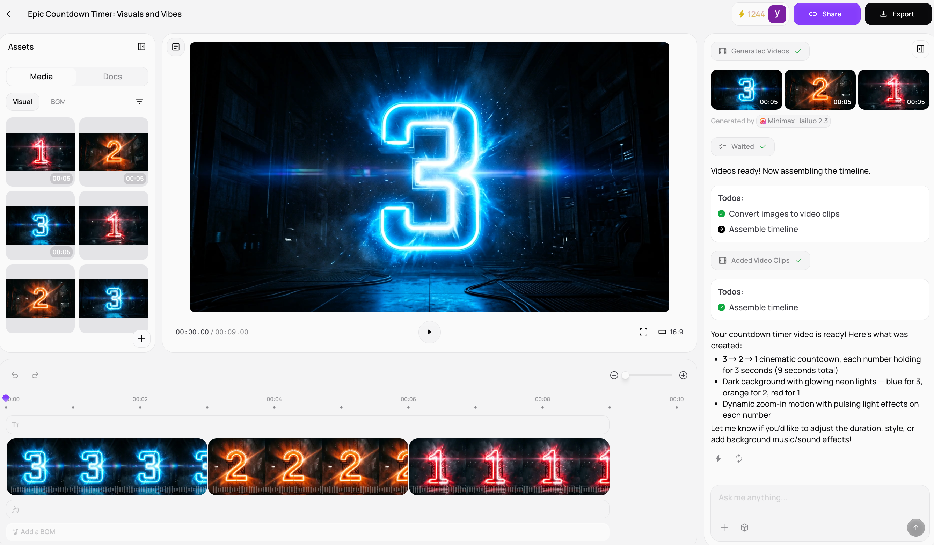
Task: Add new media with plus icon
Action: tap(141, 339)
